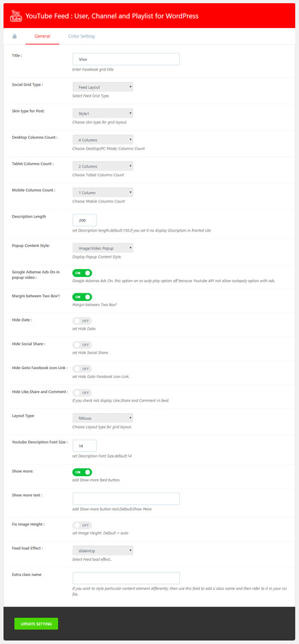Focus the Title field containing Vivo
The width and height of the screenshot is (299, 644).
126,59
